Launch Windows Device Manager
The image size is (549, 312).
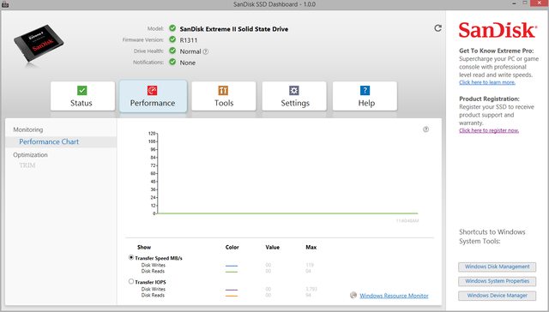coord(498,296)
